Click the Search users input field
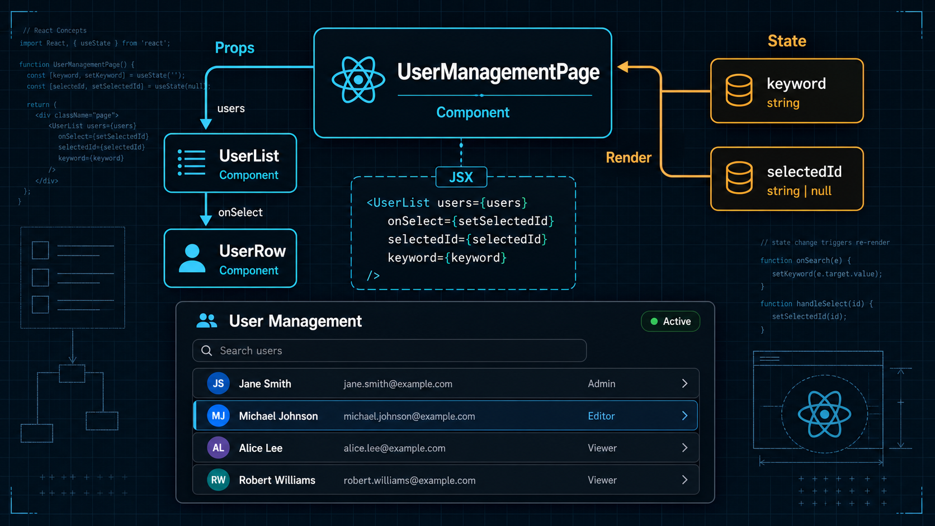The height and width of the screenshot is (526, 935). pos(389,350)
